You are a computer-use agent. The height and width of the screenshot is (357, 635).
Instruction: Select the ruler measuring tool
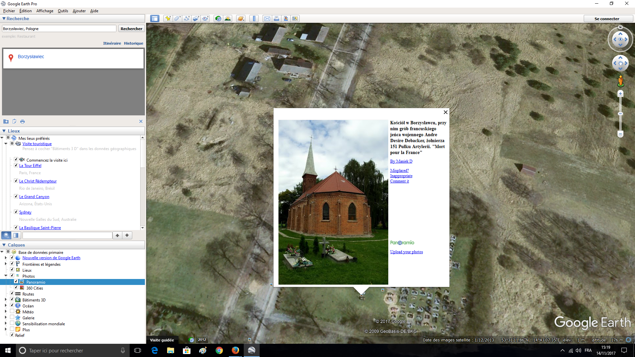(254, 19)
